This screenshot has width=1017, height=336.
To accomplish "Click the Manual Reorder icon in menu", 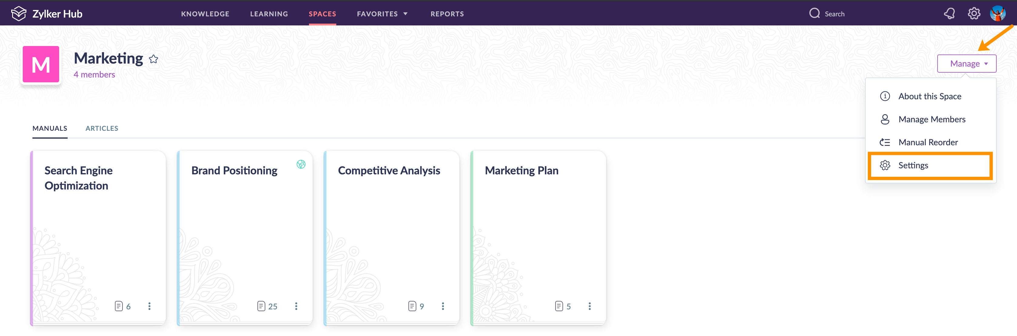I will (885, 142).
